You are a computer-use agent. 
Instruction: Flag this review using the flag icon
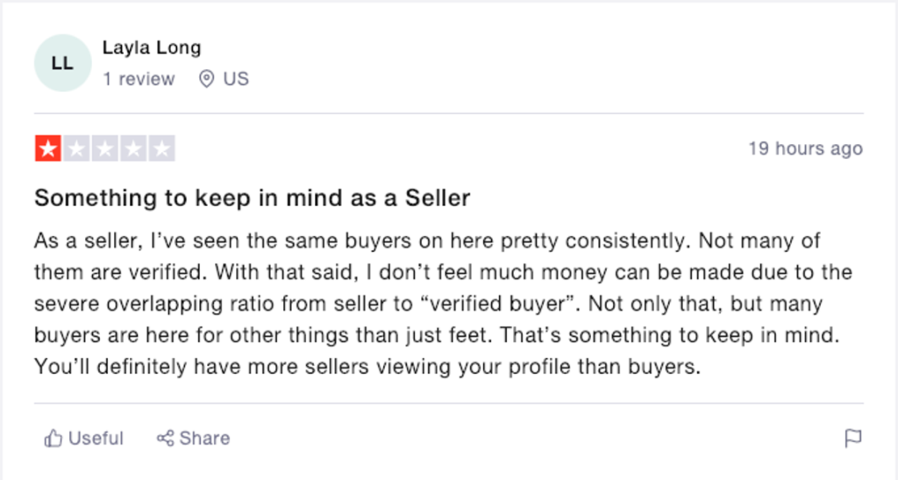tap(853, 438)
